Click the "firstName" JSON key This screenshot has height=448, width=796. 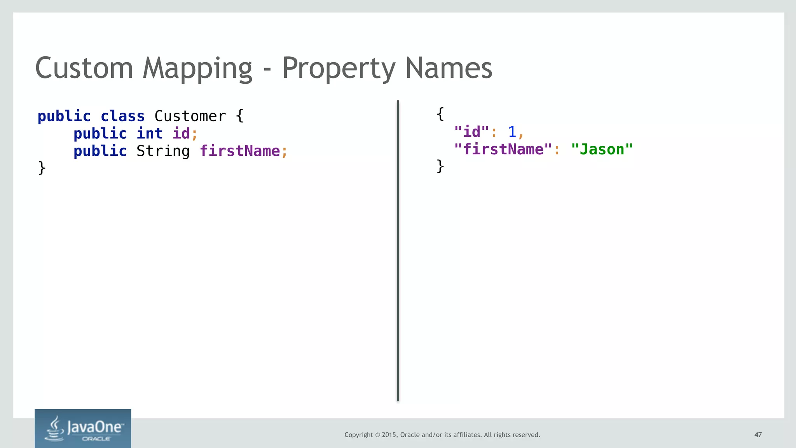[x=503, y=150]
